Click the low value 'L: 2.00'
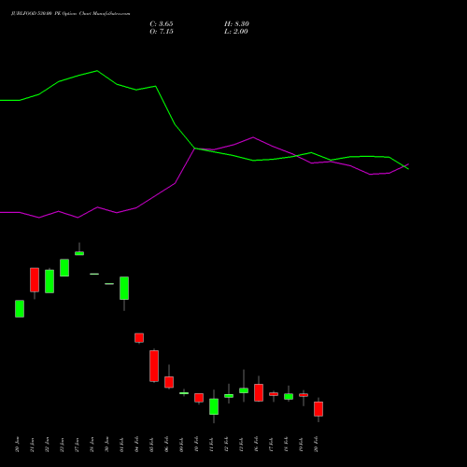The height and width of the screenshot is (467, 467). (x=236, y=32)
